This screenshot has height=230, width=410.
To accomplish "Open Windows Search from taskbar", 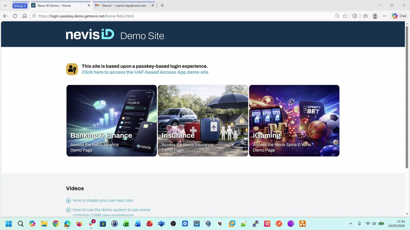I will tap(20, 224).
